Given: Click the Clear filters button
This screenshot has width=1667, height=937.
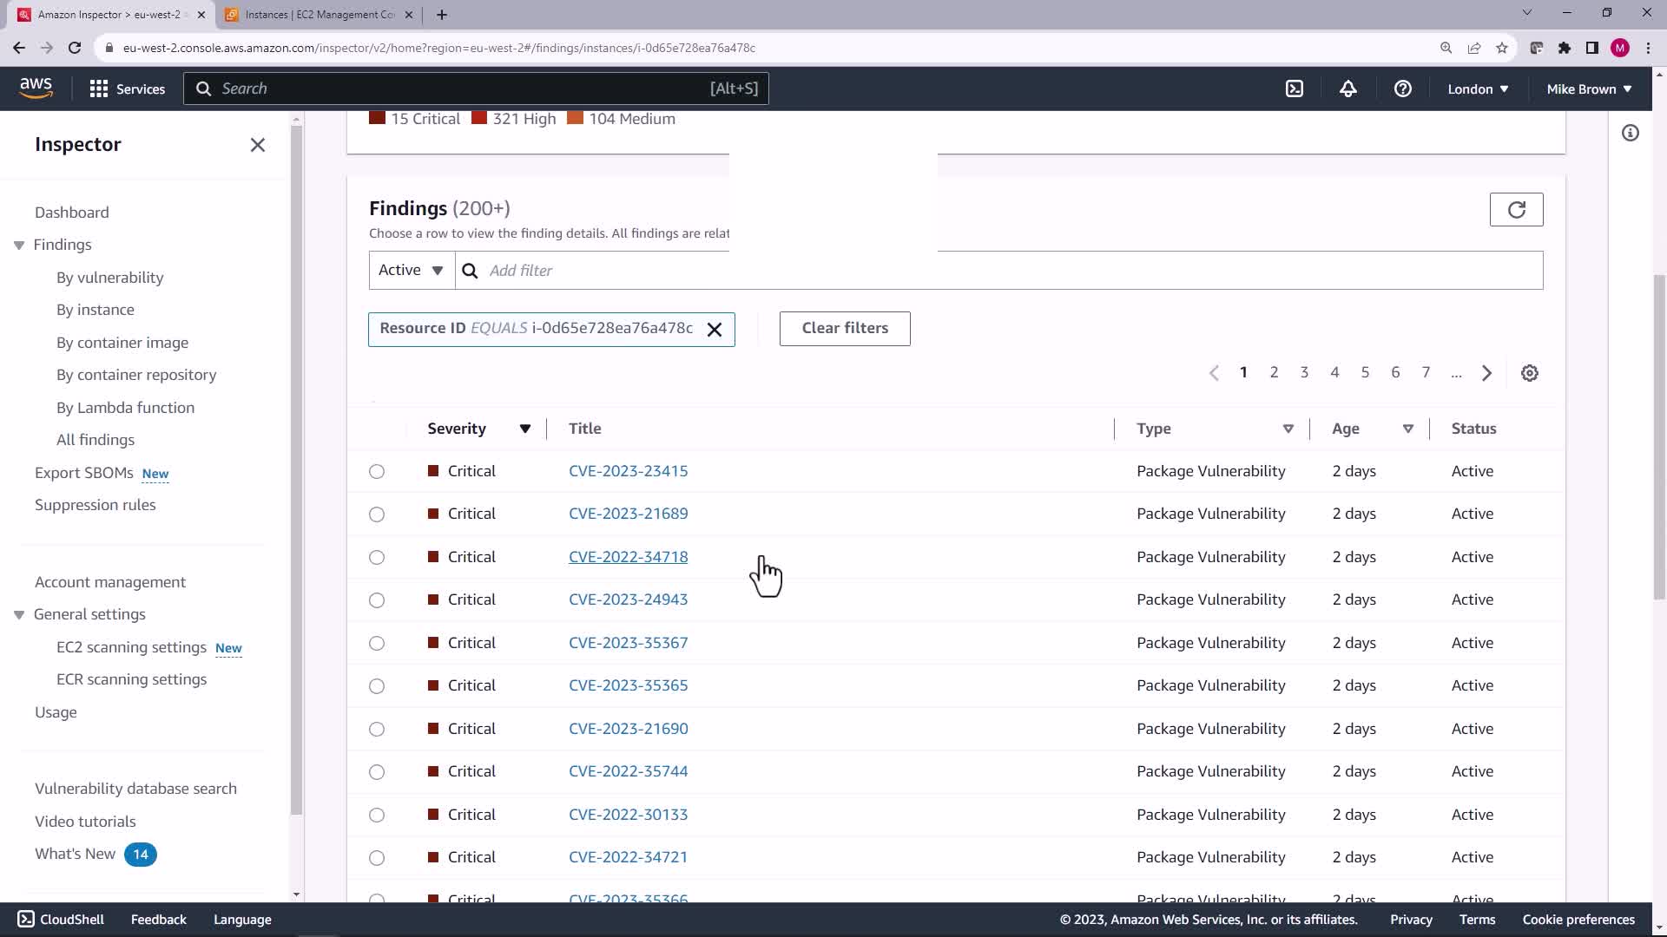Looking at the screenshot, I should point(845,328).
